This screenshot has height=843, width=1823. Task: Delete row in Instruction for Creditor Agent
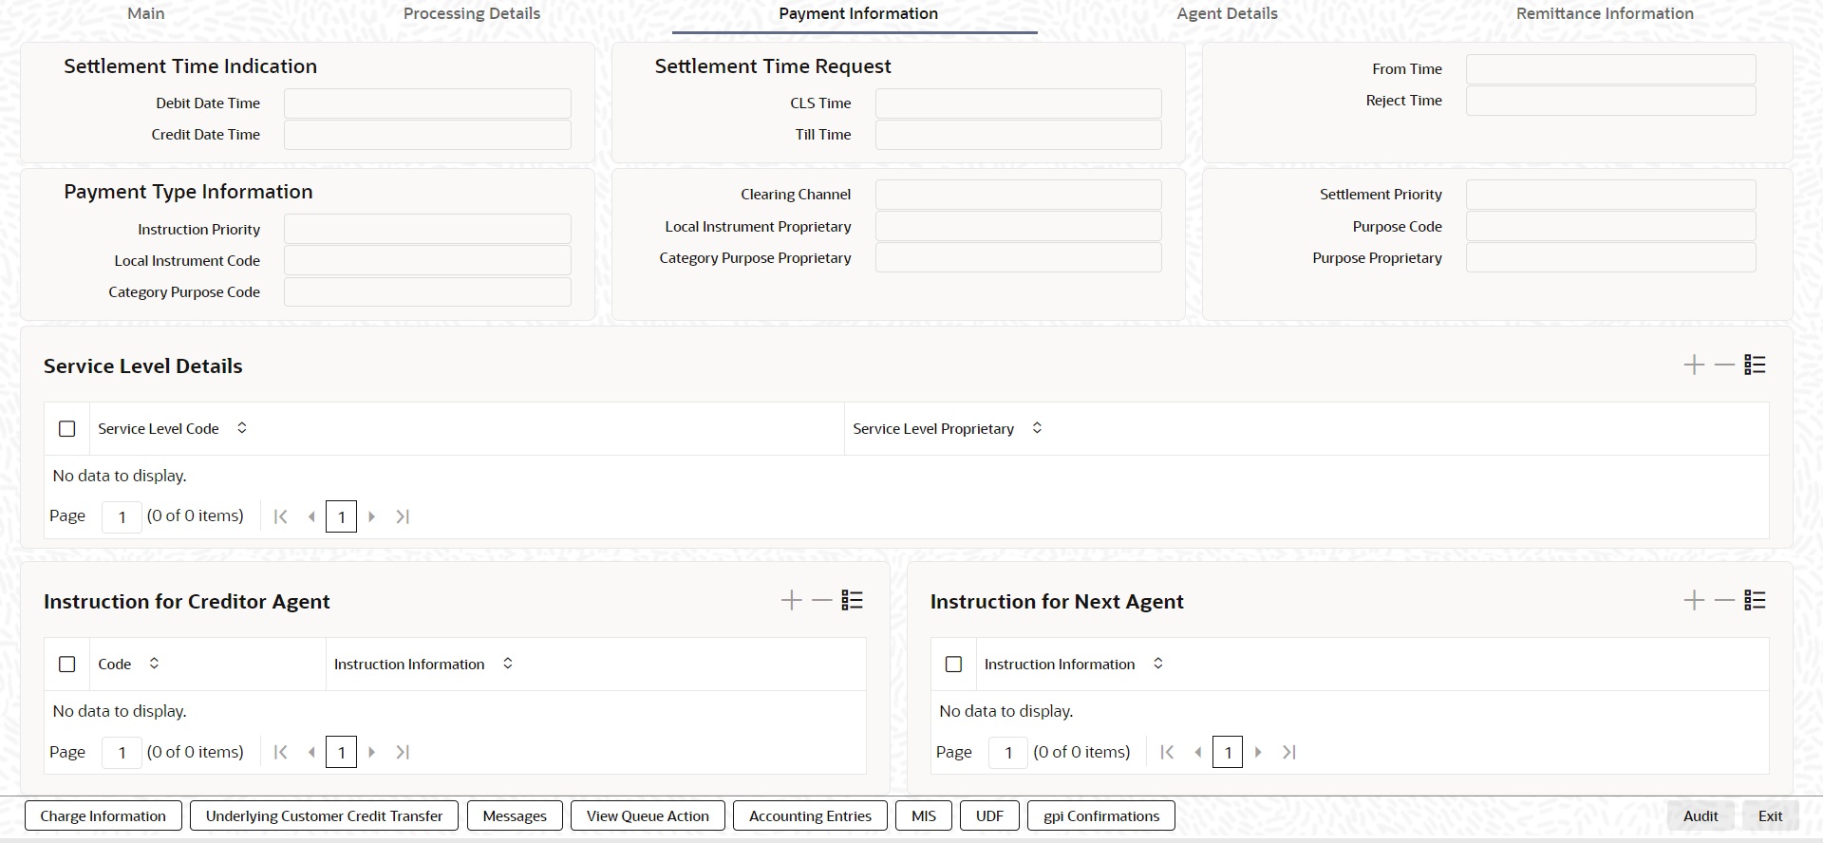[x=821, y=600]
